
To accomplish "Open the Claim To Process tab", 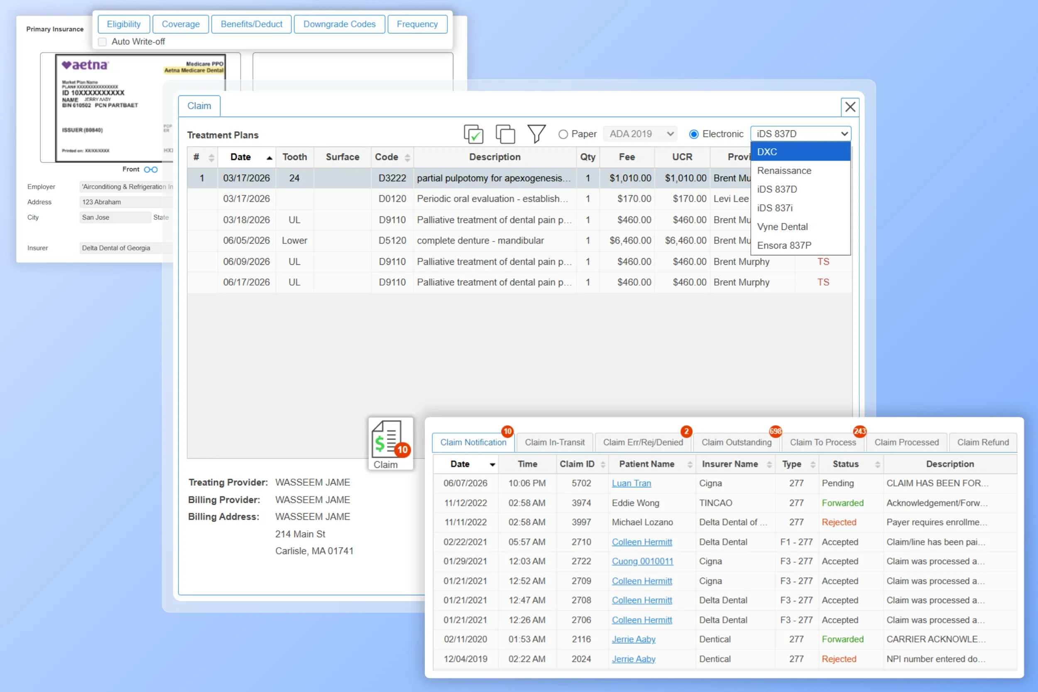I will 823,442.
